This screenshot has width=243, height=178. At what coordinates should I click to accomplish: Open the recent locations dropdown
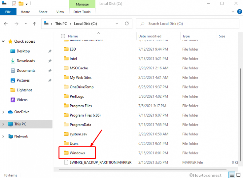[x=26, y=24]
